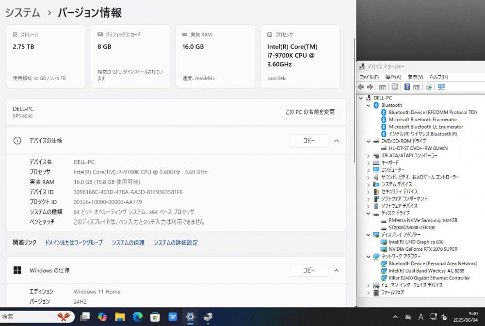Click the Settings window vertical scrollbar
Image resolution: width=485 pixels, height=326 pixels.
pos(355,100)
